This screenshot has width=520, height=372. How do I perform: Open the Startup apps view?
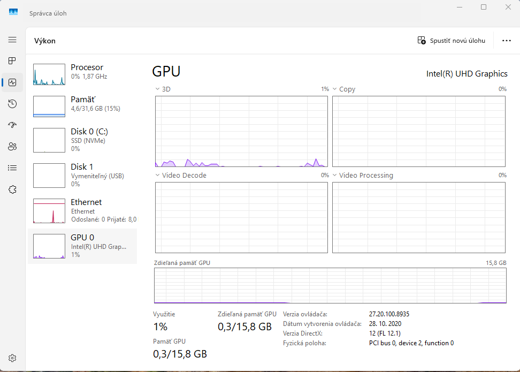[12, 125]
